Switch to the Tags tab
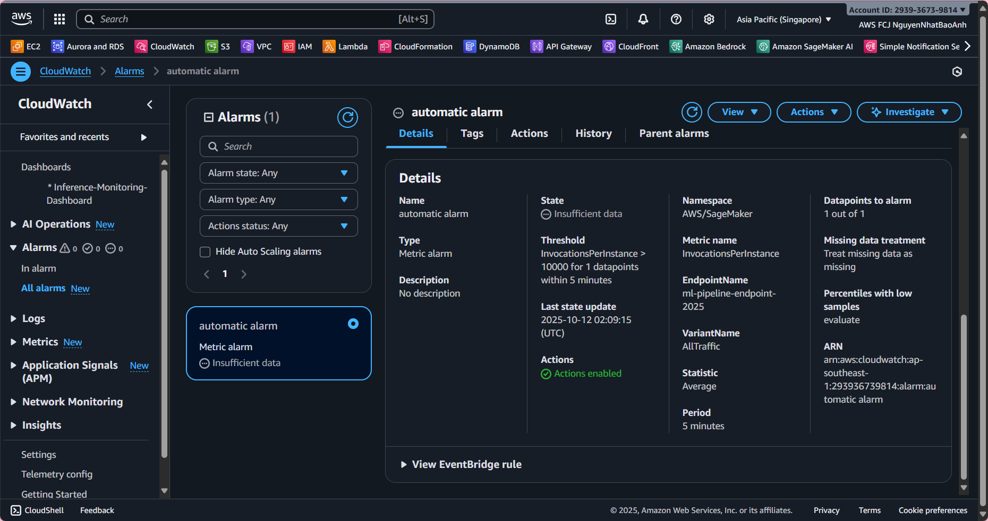The width and height of the screenshot is (988, 521). pyautogui.click(x=472, y=133)
